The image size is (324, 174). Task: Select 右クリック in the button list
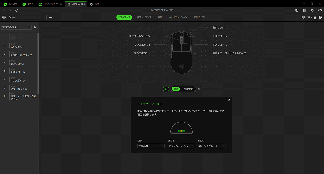pos(16,47)
